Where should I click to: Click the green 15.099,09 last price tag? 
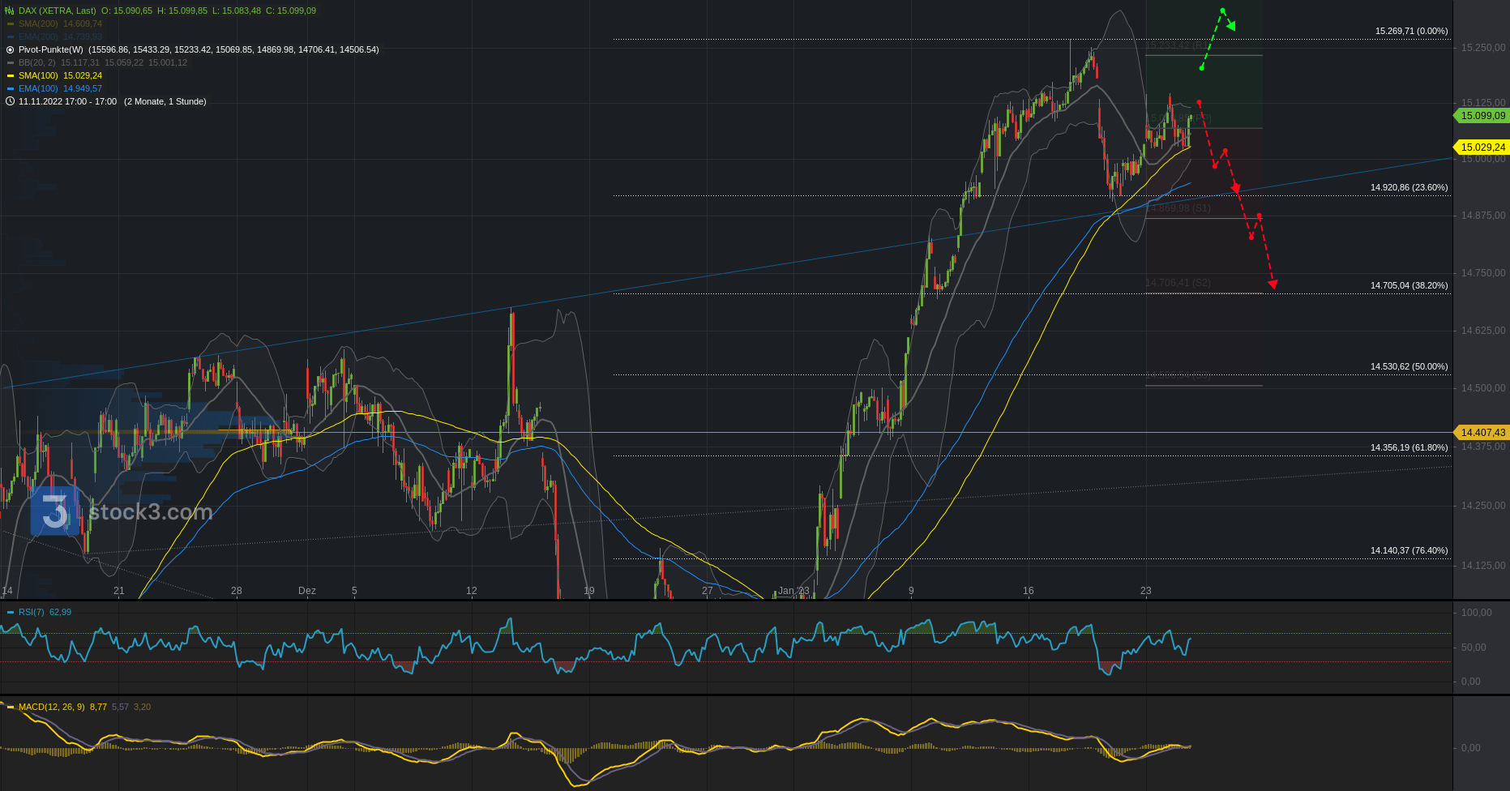pos(1482,116)
